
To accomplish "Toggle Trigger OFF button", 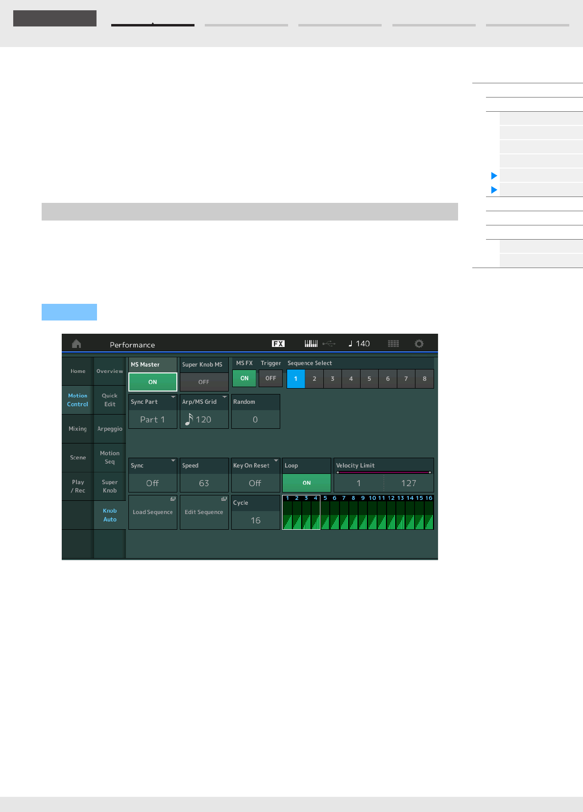I will point(270,378).
